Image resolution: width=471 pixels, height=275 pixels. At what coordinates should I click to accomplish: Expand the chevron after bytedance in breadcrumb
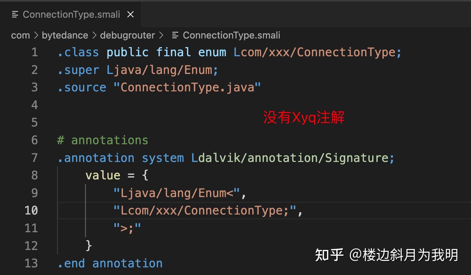click(94, 35)
